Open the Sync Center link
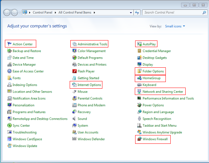The image size is (209, 163). (21, 126)
